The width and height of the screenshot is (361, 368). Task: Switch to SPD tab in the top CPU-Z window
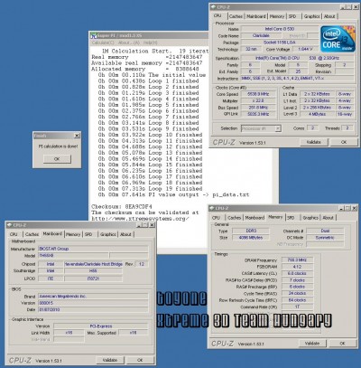[x=292, y=16]
